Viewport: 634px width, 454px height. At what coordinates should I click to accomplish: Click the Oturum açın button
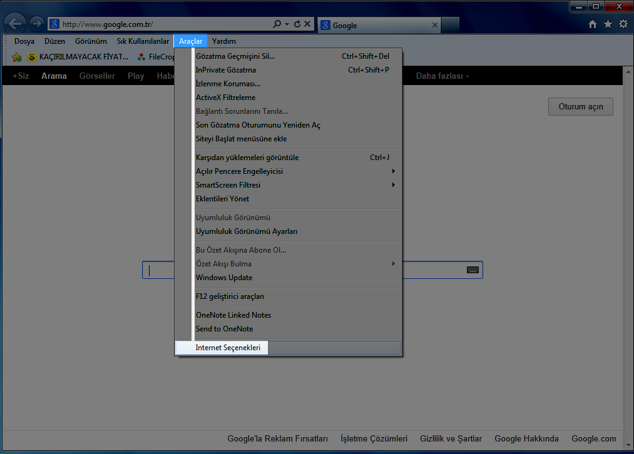[581, 107]
